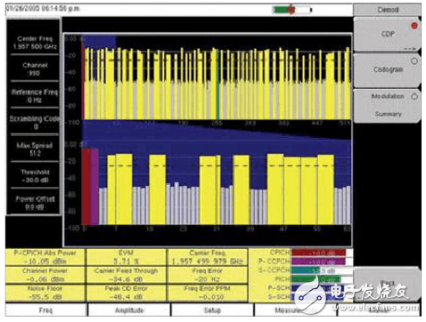Click the green marker bar in upper graph
The image size is (426, 322).
click(x=217, y=85)
